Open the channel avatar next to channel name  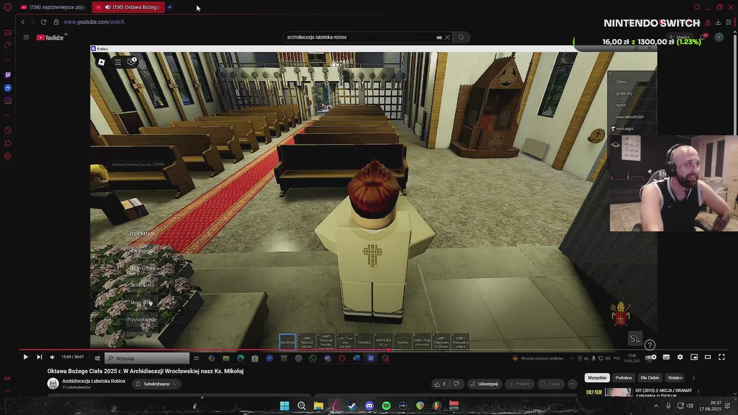click(53, 384)
